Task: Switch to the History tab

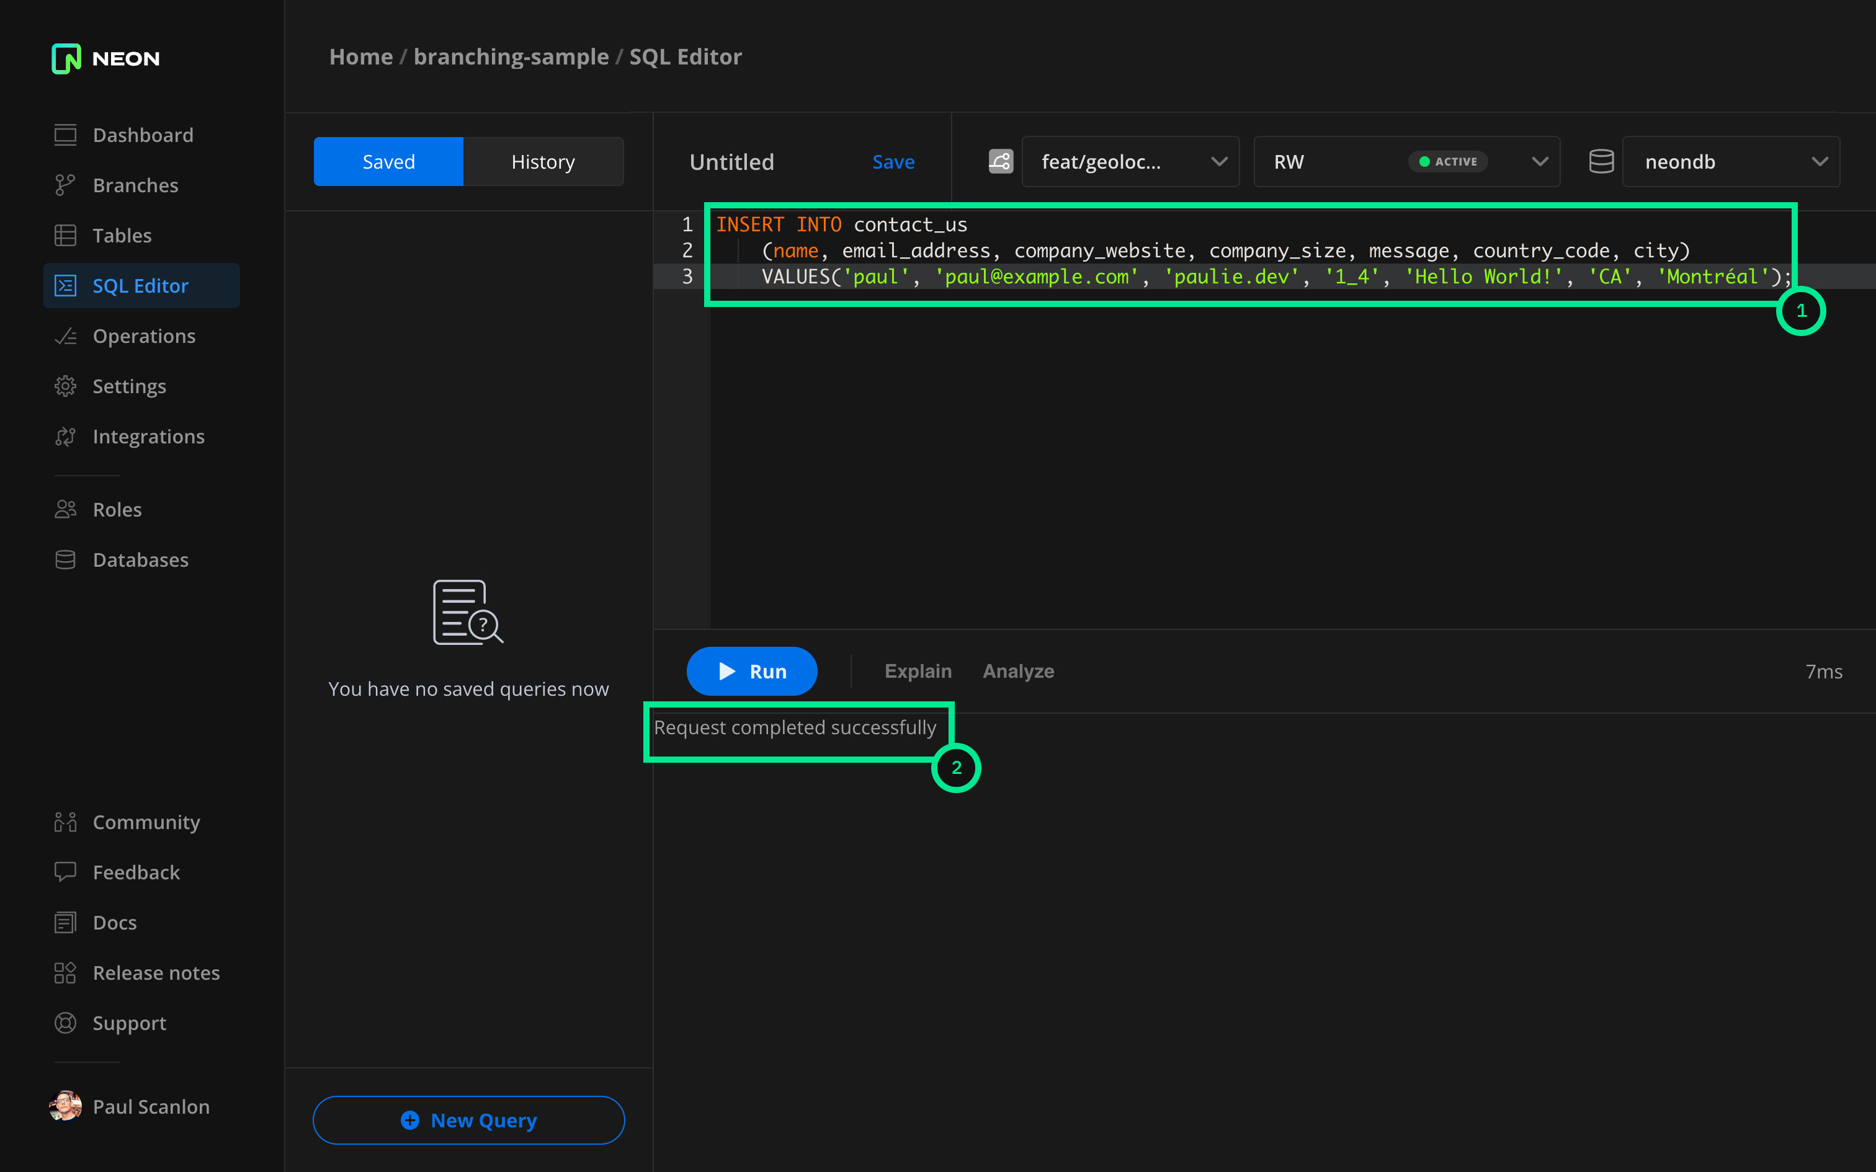Action: pos(543,161)
